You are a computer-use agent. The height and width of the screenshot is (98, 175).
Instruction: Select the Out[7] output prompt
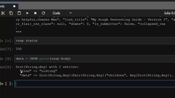[x=6, y=49]
